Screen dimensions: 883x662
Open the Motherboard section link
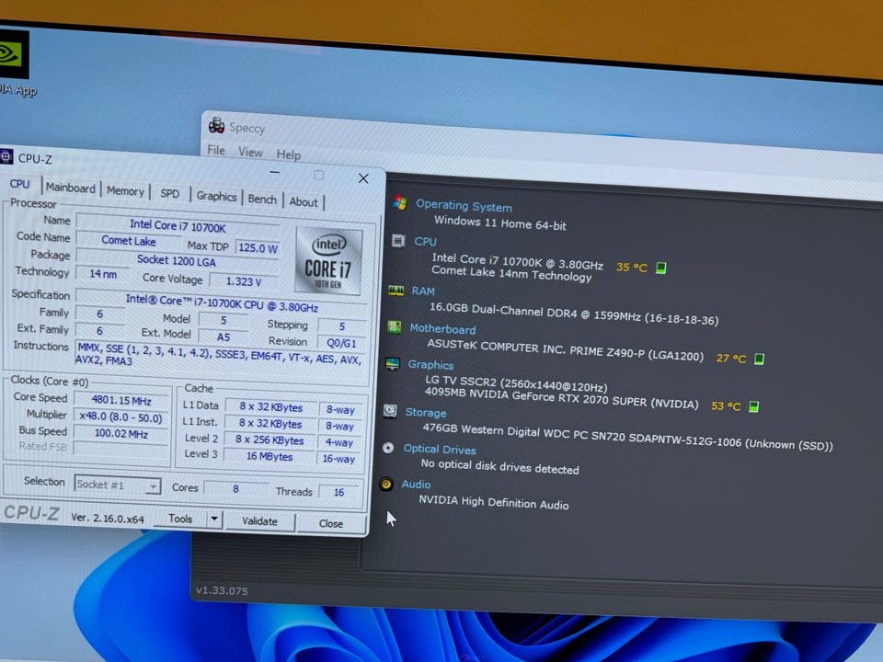pyautogui.click(x=442, y=329)
